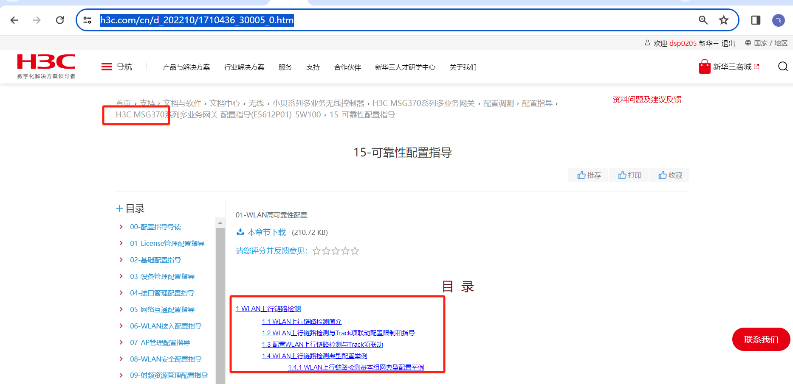Open the 关于我们 menu
Screen dimensions: 793x384
pos(463,67)
